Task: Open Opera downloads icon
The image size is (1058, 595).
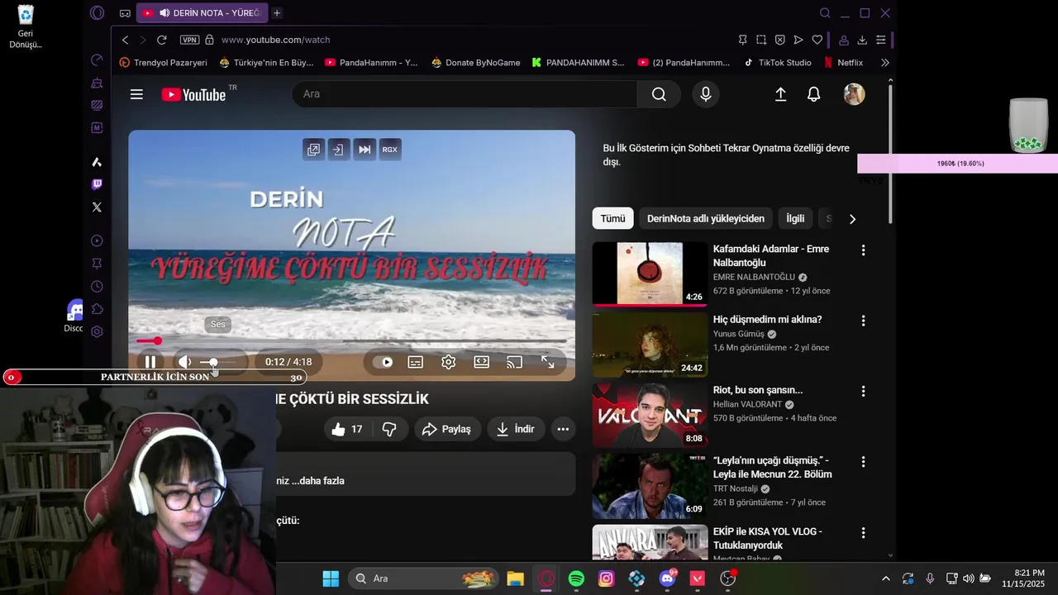Action: [x=862, y=40]
